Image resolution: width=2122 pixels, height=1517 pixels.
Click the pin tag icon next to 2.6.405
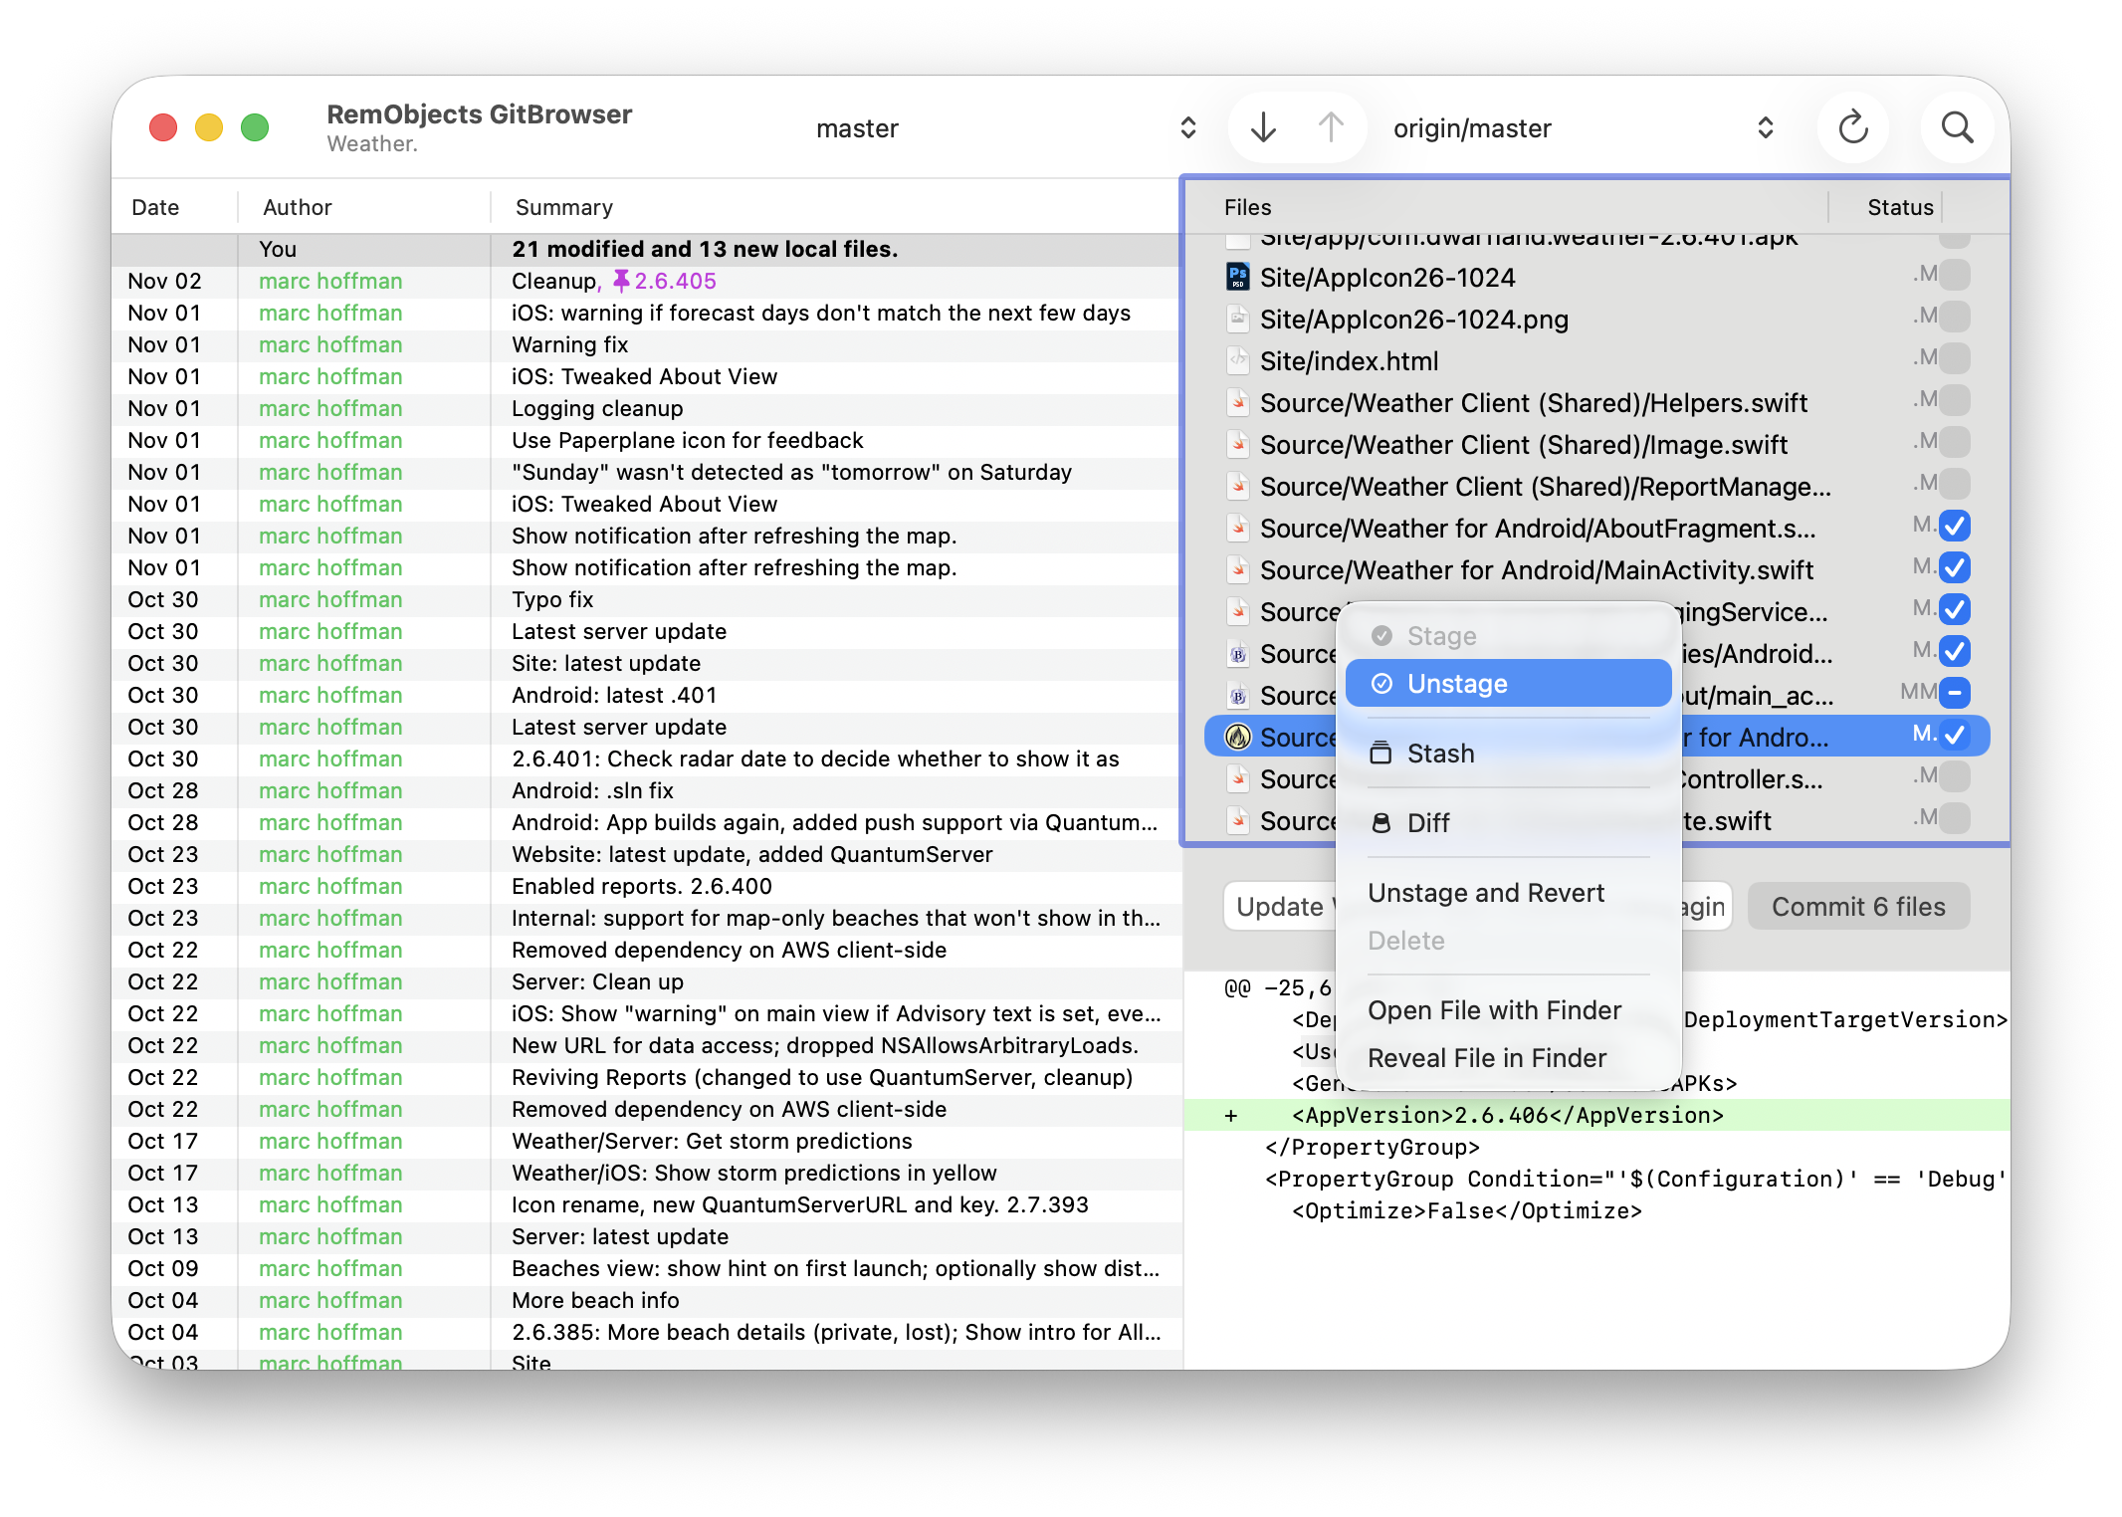pos(621,281)
